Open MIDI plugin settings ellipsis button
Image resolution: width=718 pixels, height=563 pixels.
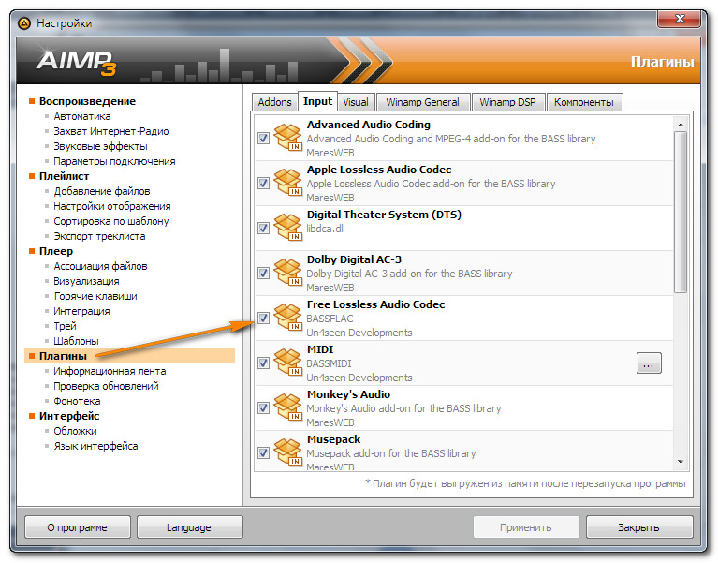(649, 363)
